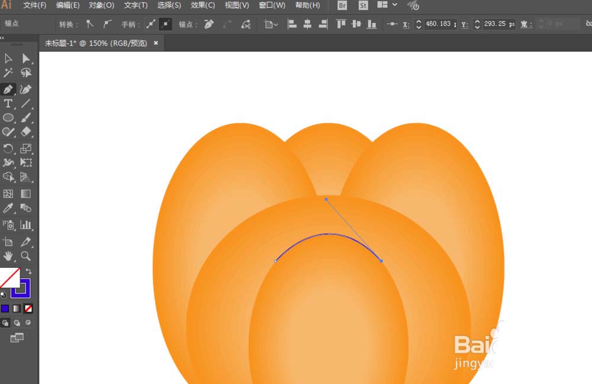Apply Gradient mode button
Viewport: 592px width, 384px height.
tap(17, 308)
